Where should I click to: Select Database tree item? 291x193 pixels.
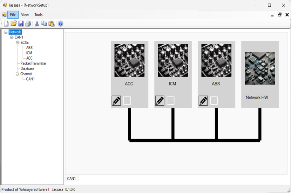[27, 68]
